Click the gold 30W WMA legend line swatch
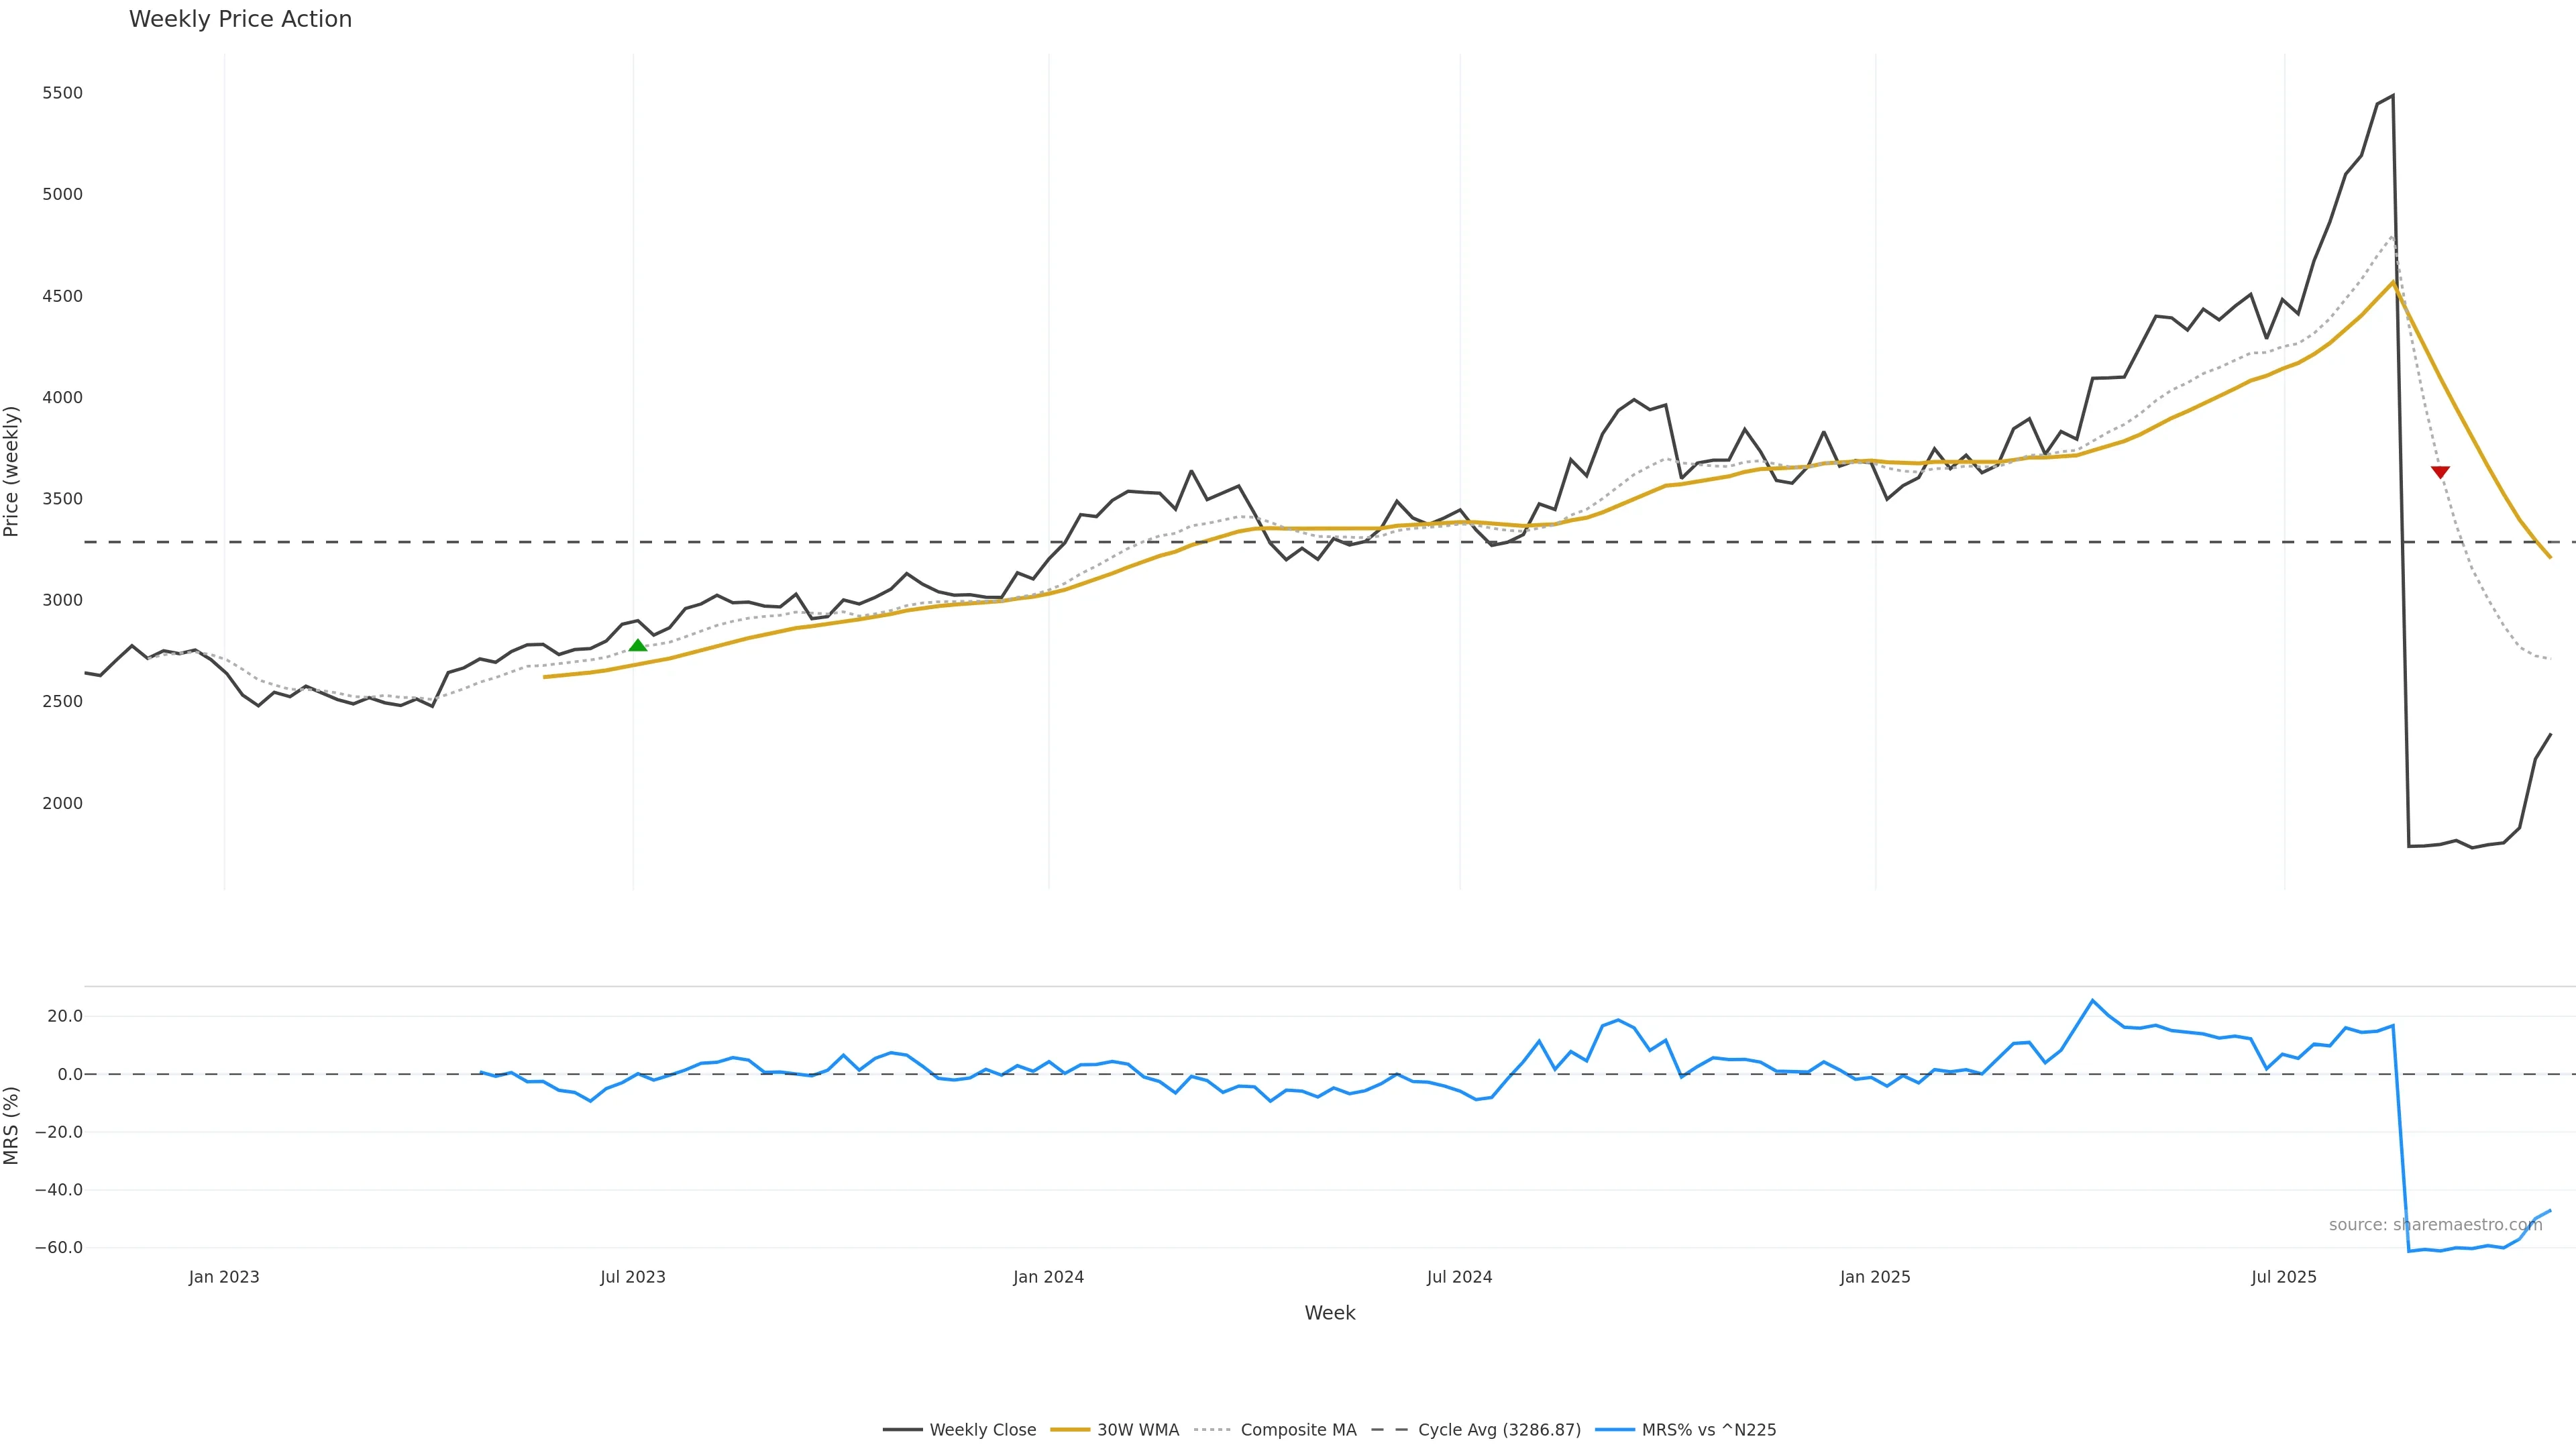 point(1070,1430)
